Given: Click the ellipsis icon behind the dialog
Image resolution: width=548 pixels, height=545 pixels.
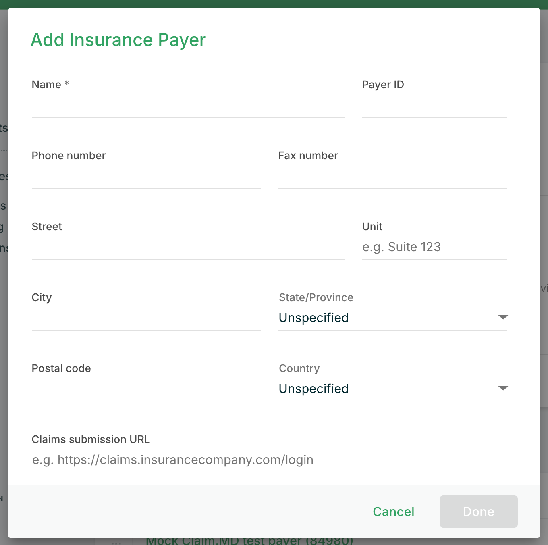Looking at the screenshot, I should (116, 543).
